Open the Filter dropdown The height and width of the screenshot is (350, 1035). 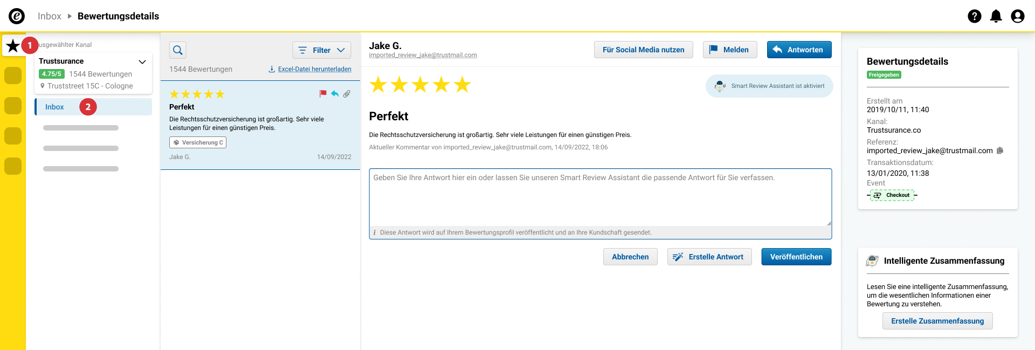[321, 50]
